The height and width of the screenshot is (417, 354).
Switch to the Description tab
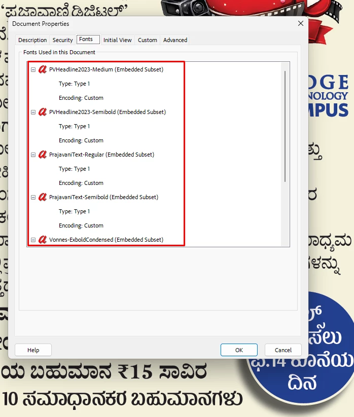(x=32, y=40)
